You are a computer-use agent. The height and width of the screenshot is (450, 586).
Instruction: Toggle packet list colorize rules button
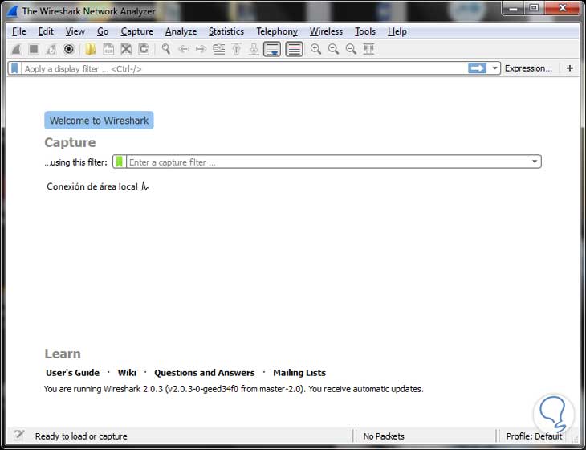coord(294,49)
